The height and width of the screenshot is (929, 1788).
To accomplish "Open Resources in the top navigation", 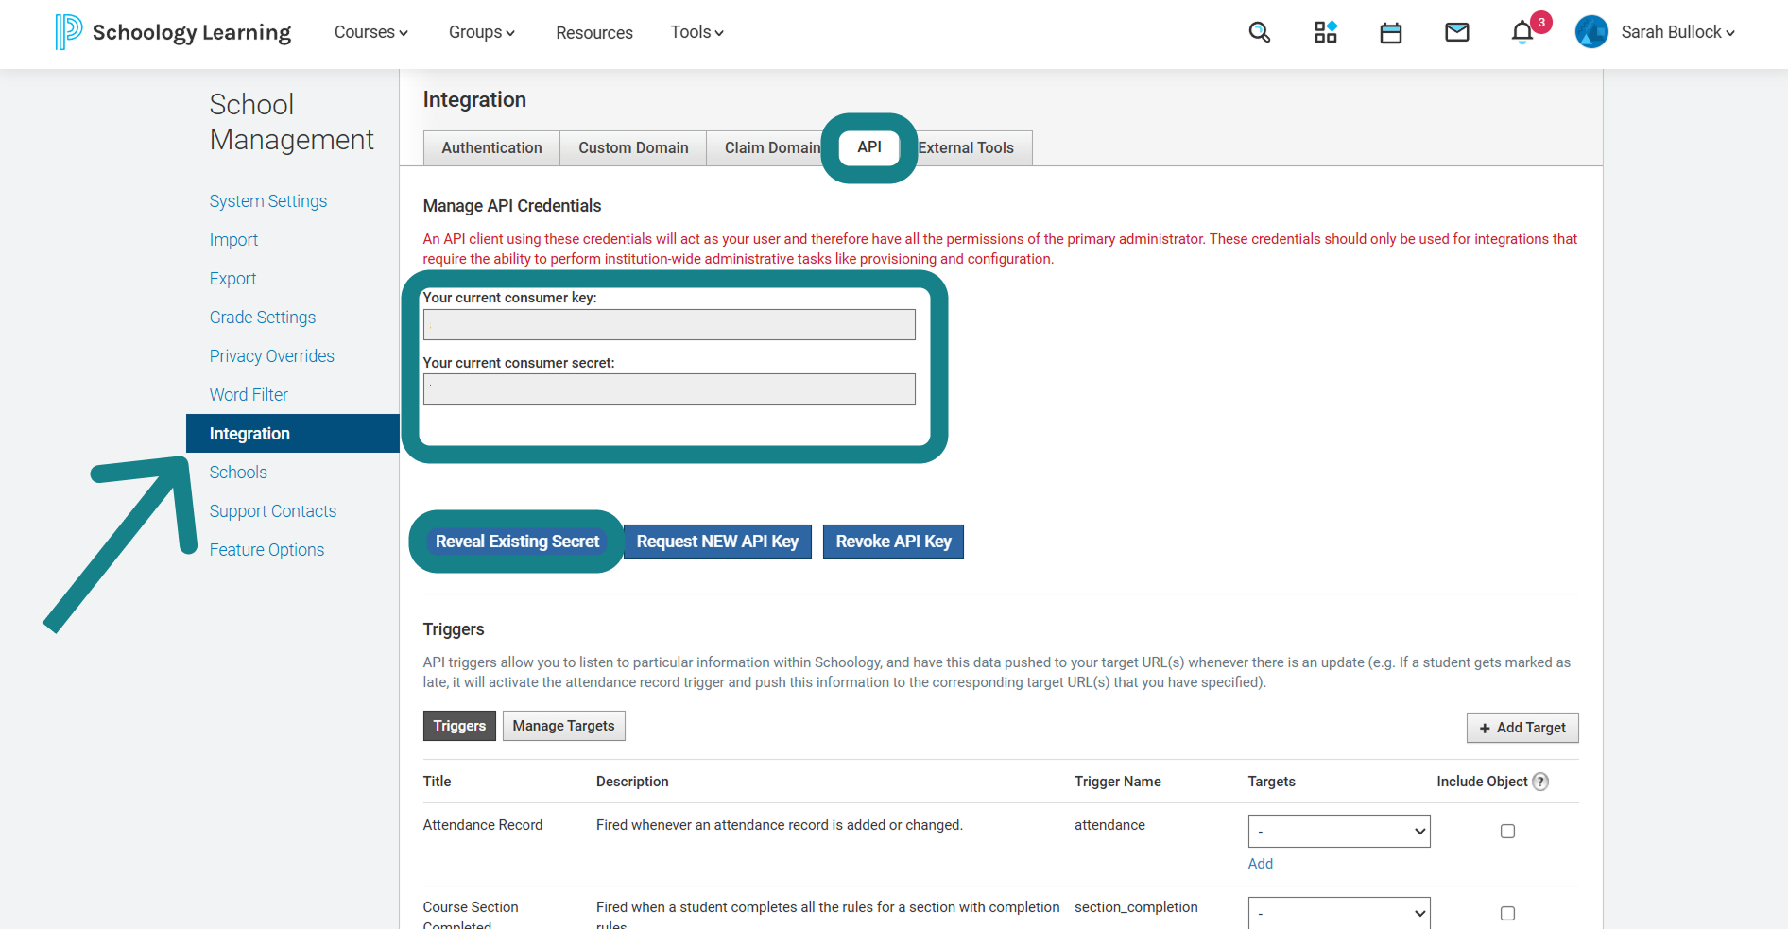I will [594, 33].
